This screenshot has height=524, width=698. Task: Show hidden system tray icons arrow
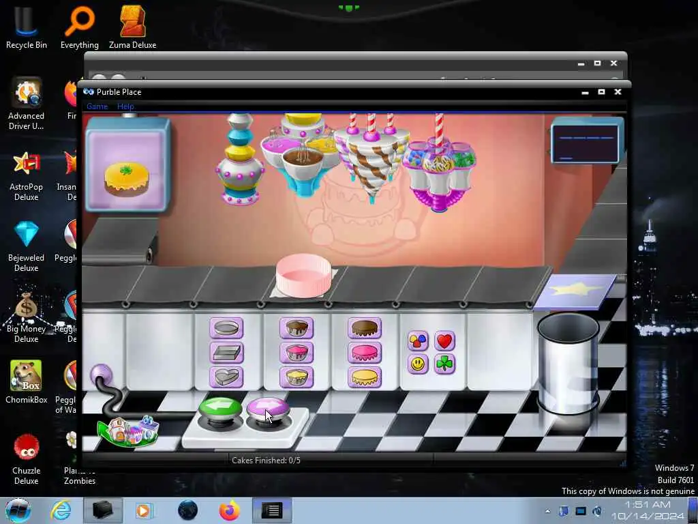pos(547,511)
